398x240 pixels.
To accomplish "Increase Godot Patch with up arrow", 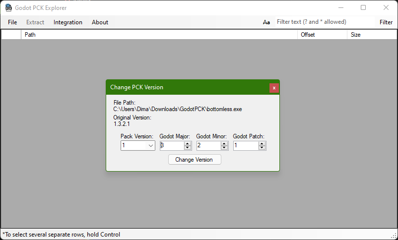I will (x=262, y=144).
